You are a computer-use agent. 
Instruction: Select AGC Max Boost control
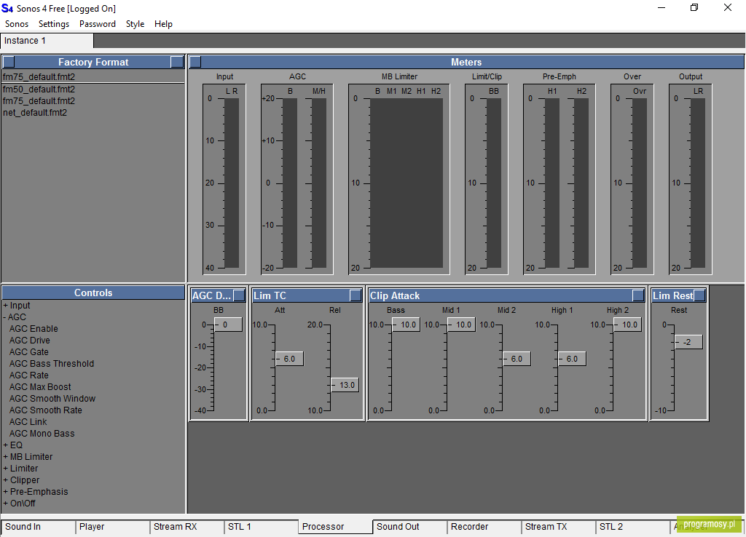[x=40, y=387]
